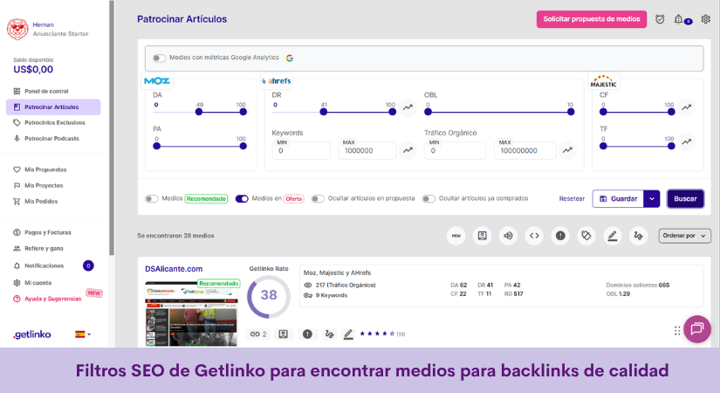The height and width of the screenshot is (393, 720).
Task: Click the OBL slider maximum handle
Action: [571, 112]
